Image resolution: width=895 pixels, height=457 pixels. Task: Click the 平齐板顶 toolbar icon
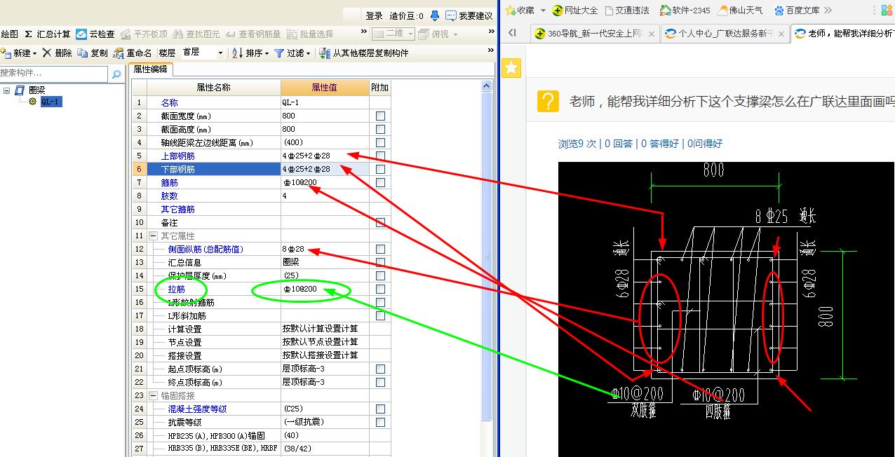[126, 34]
